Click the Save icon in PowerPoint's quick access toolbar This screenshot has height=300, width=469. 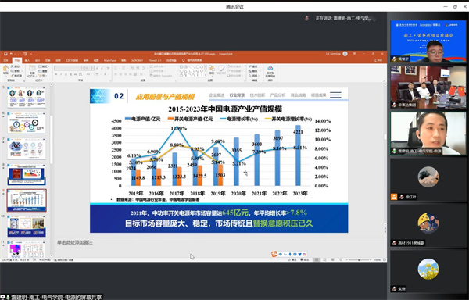(5, 54)
